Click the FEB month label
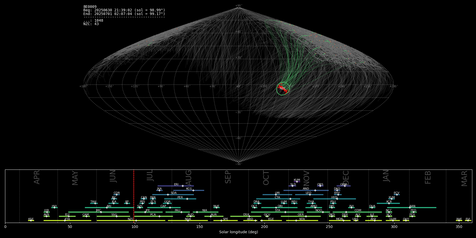The height and width of the screenshot is (238, 476). coord(428,177)
